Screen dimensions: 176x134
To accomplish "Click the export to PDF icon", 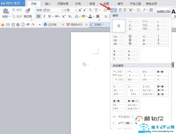I will click(13, 25).
